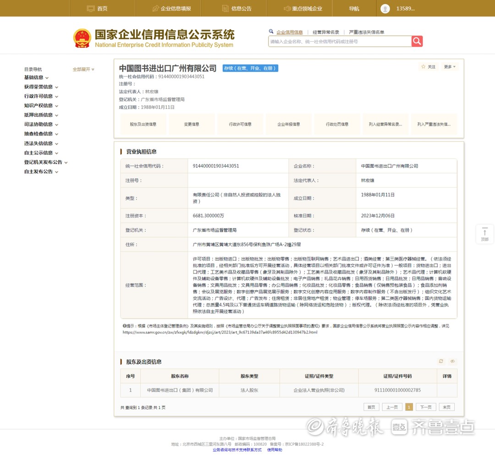
Task: Click the 股东及出资信息 shortcut button
Action: point(143,124)
